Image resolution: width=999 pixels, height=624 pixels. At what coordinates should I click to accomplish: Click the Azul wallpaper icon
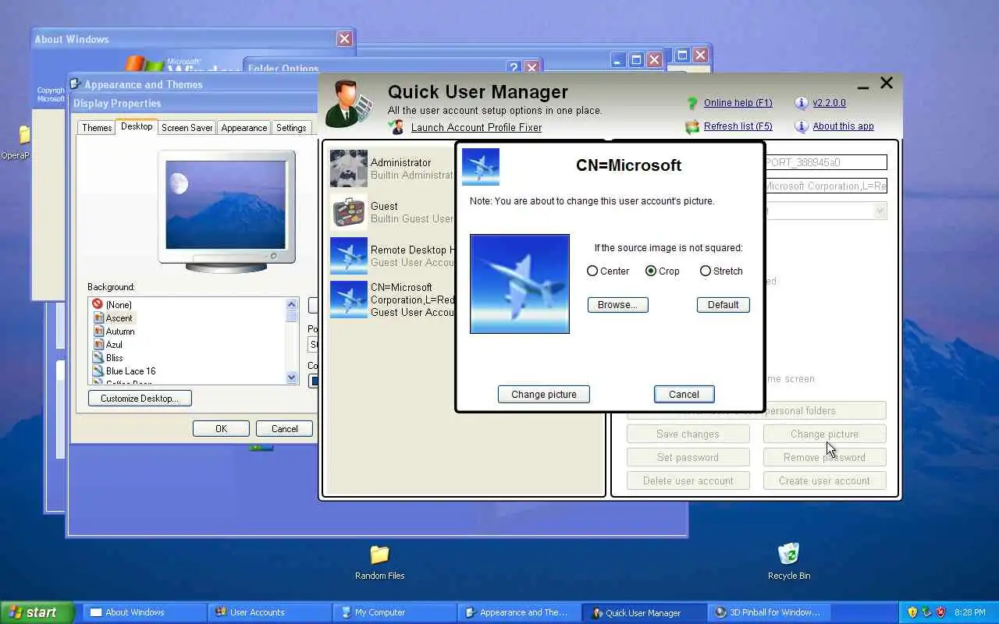(x=98, y=344)
